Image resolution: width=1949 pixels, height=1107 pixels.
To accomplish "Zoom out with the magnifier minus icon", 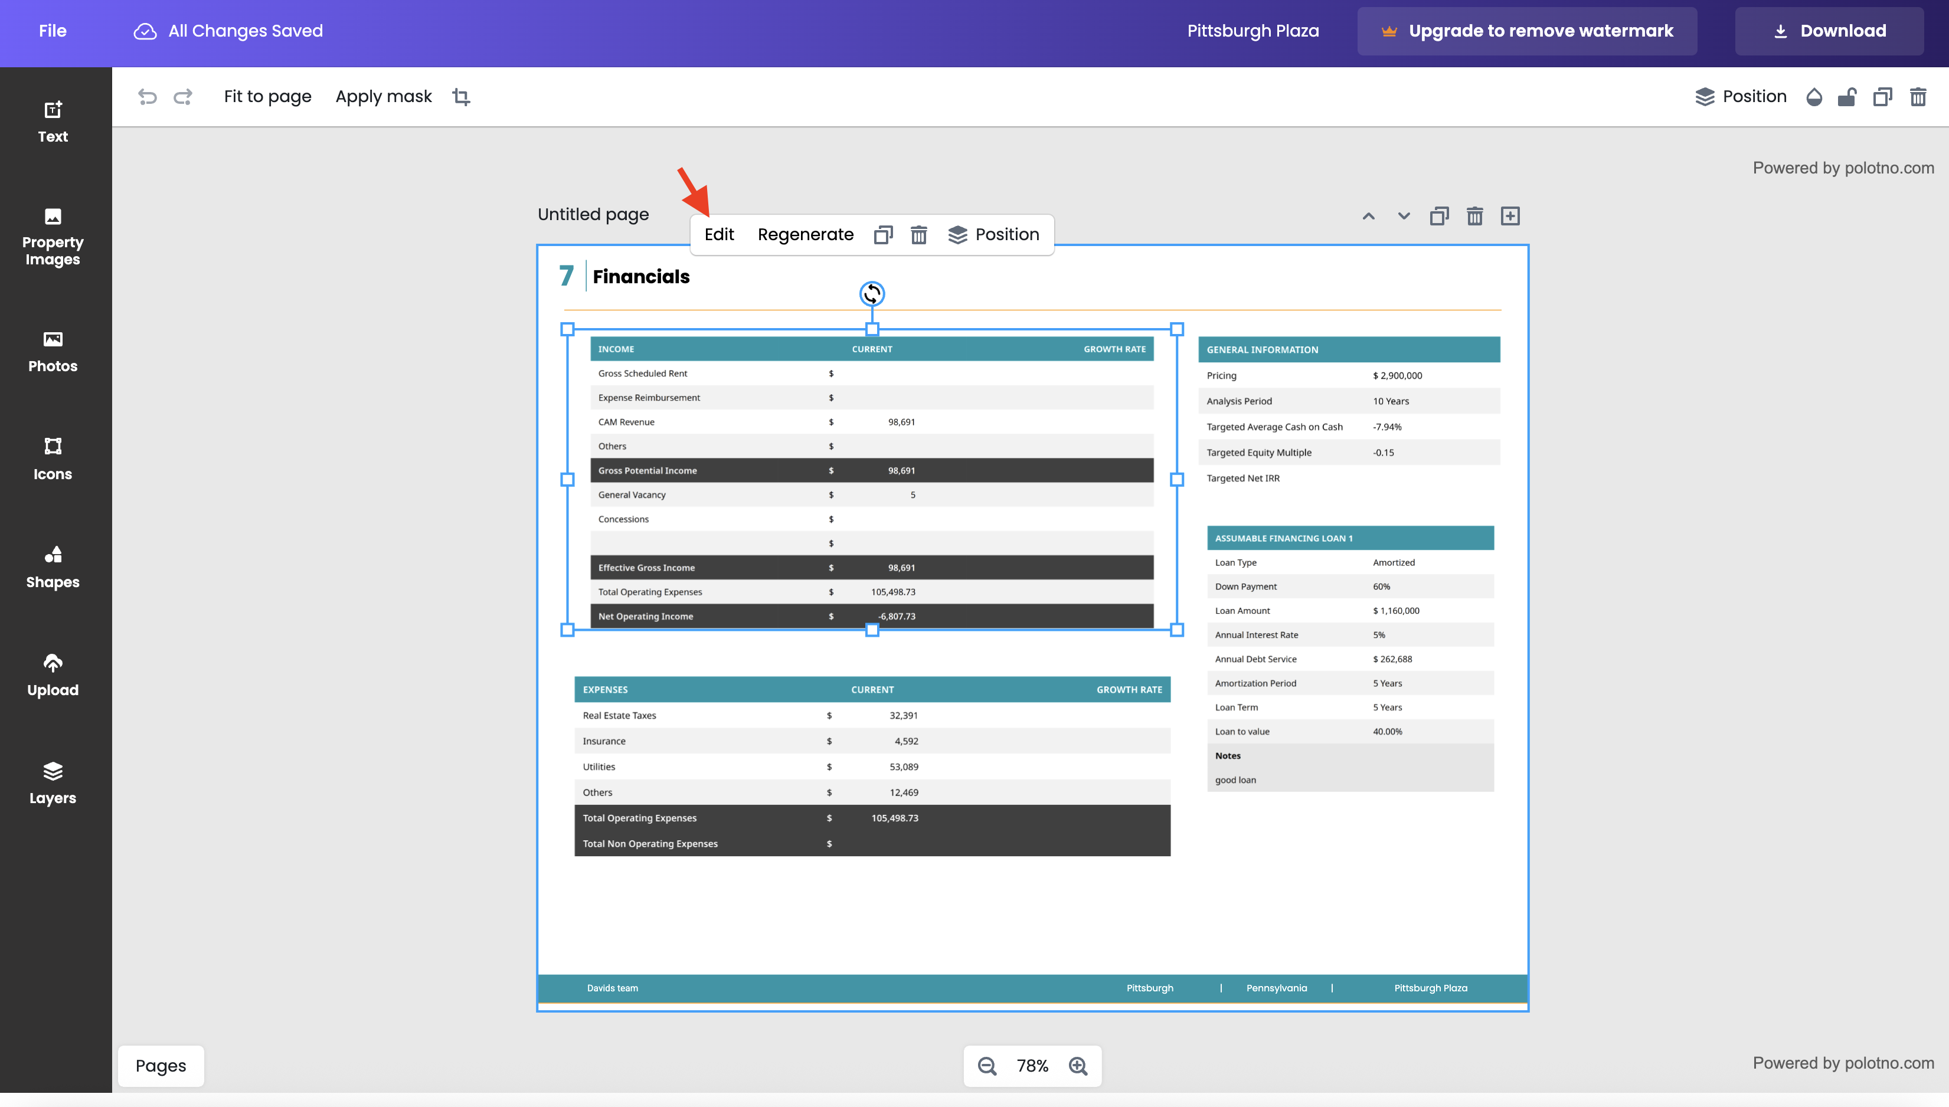I will 987,1066.
